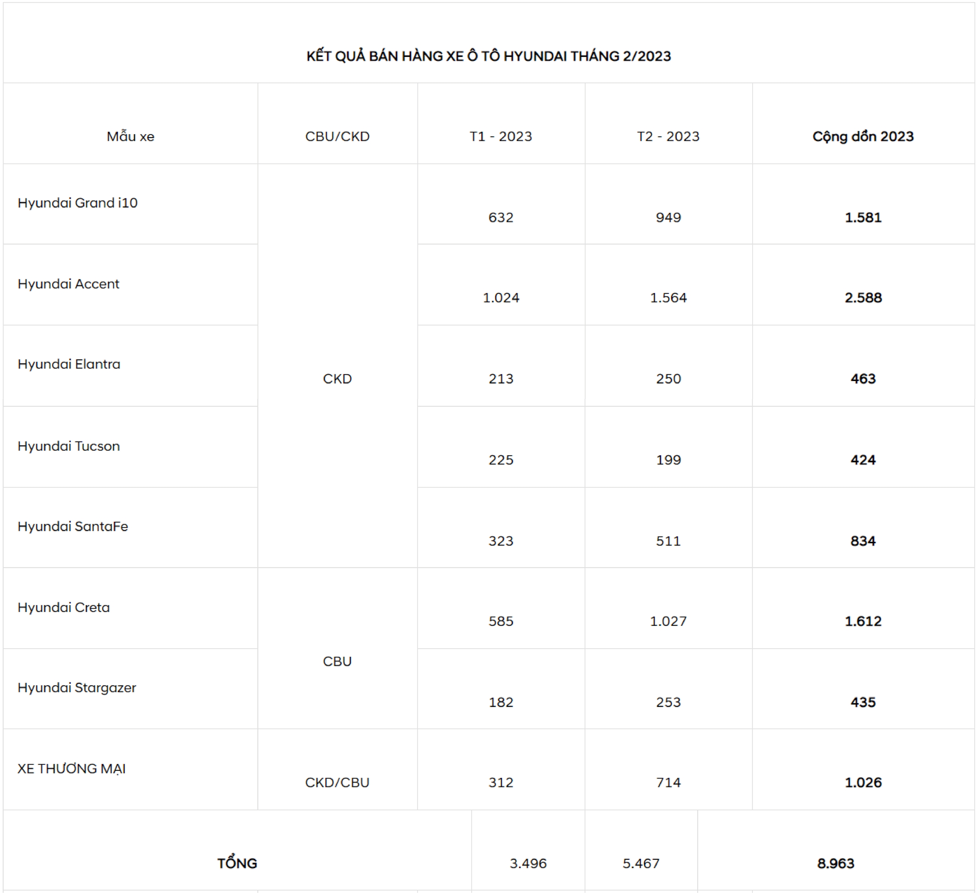Click the Hyundai Grand i10 row label
The image size is (977, 893).
click(77, 202)
